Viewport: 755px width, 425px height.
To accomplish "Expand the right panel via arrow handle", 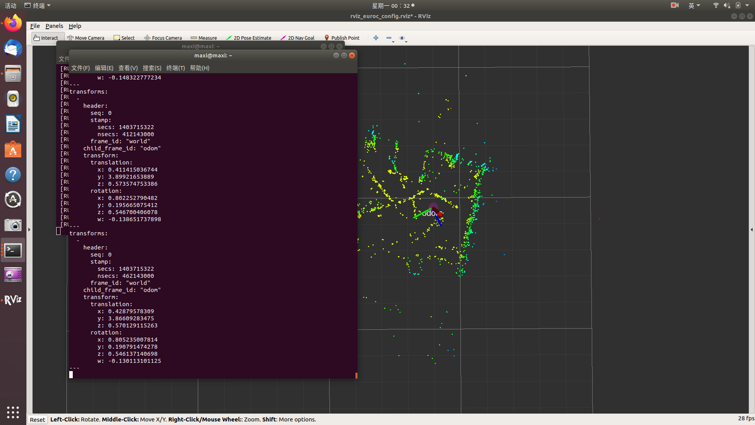I will click(x=751, y=229).
